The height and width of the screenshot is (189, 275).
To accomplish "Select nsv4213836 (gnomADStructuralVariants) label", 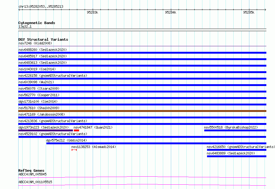I will 53,121.
